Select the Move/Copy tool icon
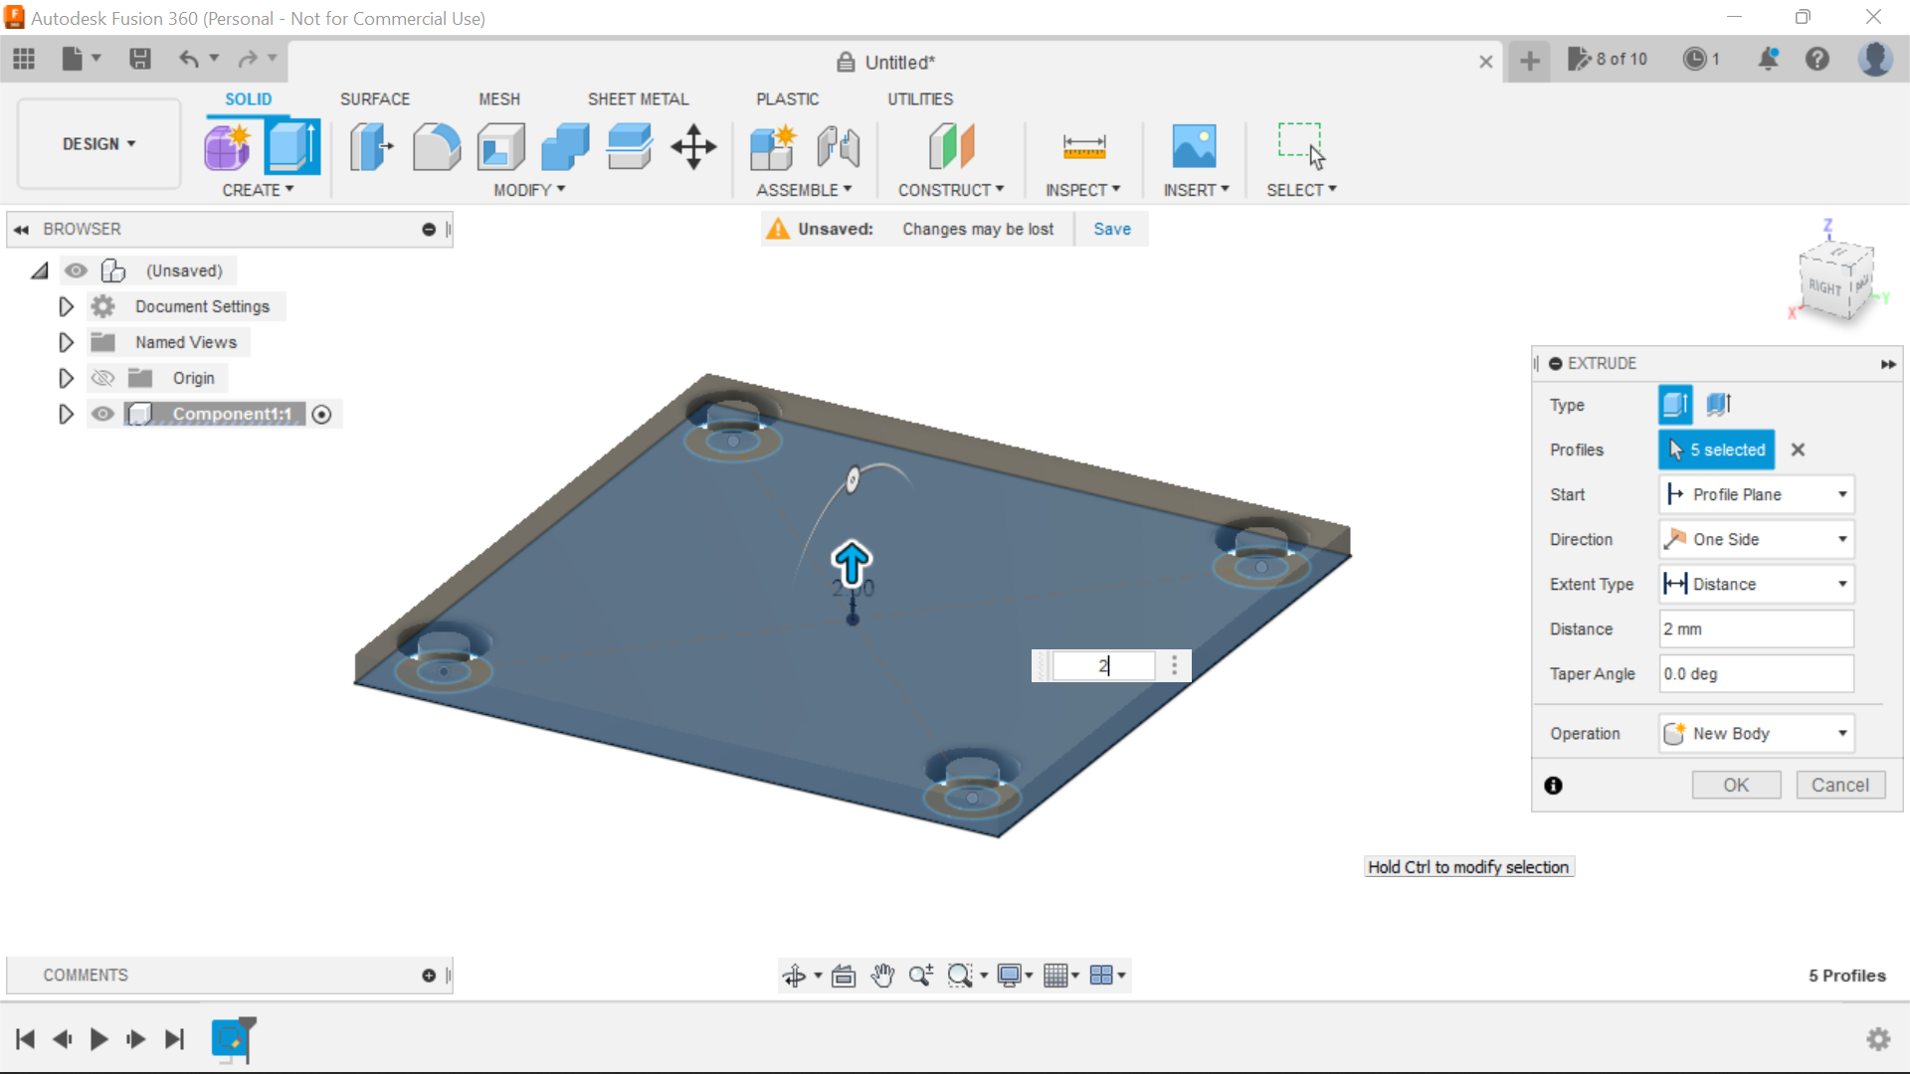 pos(694,145)
